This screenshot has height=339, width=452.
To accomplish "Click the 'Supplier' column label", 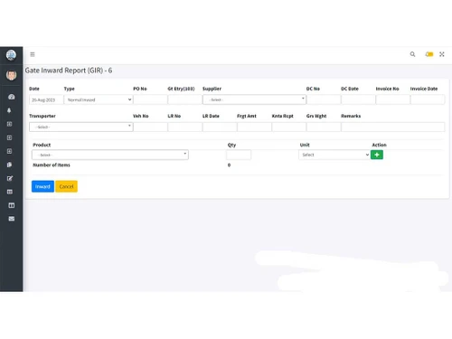I will point(212,89).
